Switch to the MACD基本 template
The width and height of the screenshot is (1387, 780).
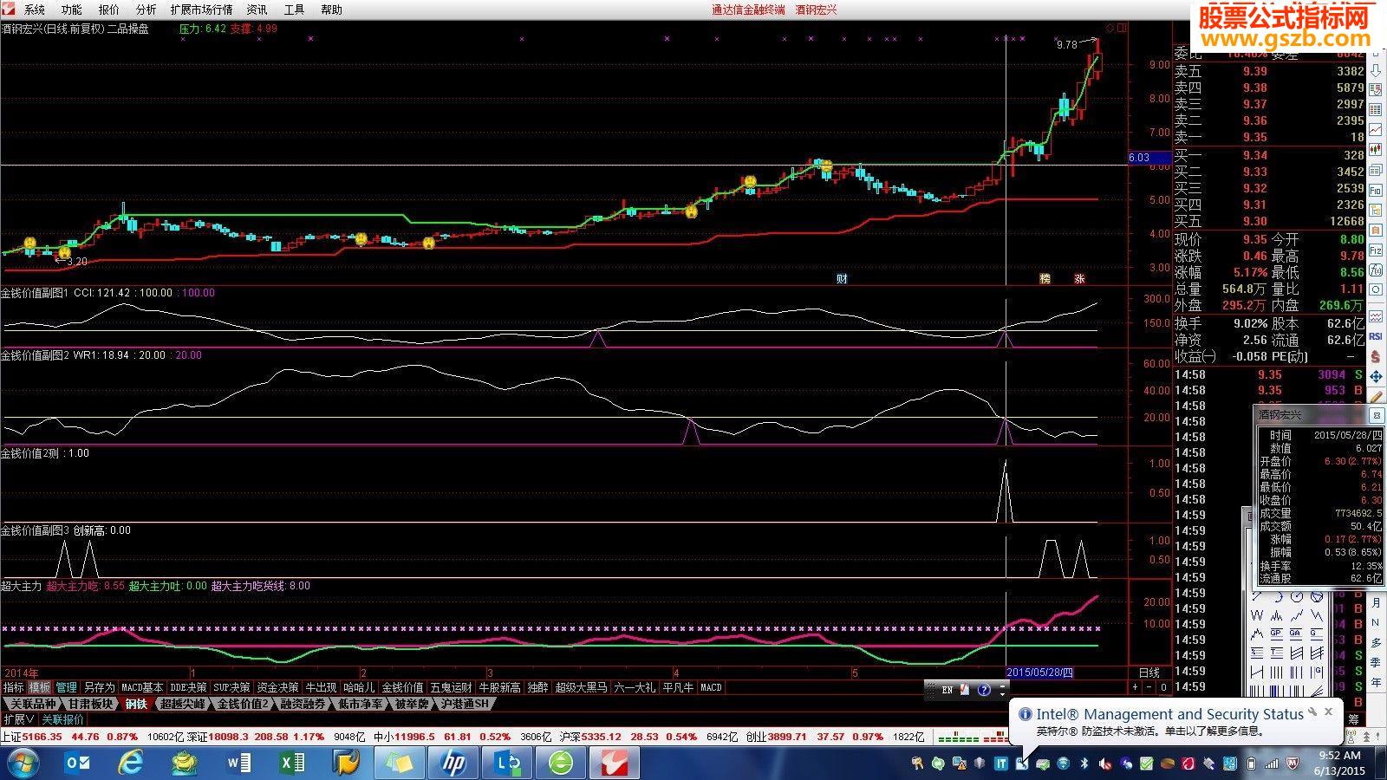pyautogui.click(x=142, y=687)
